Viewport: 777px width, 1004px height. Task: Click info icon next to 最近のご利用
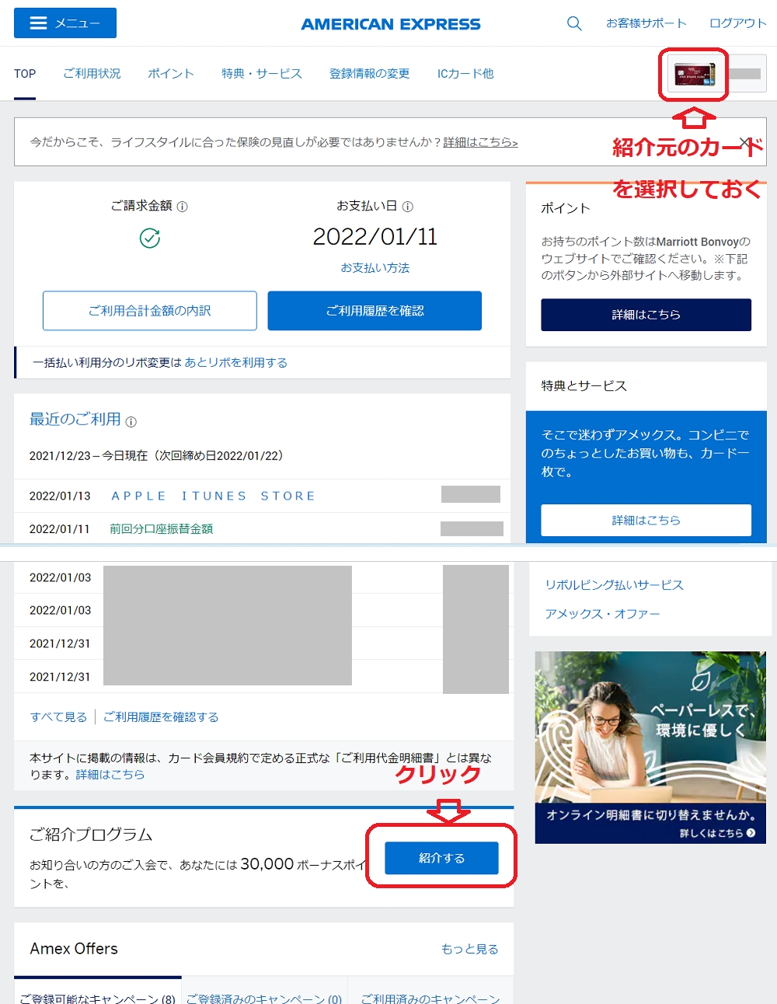coord(131,422)
